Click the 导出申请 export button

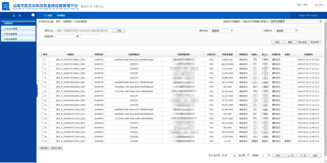coord(302,42)
